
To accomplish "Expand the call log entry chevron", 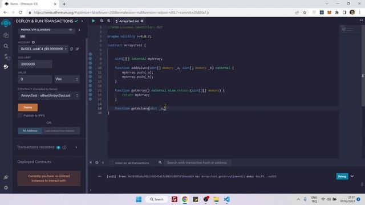I will pos(352,176).
